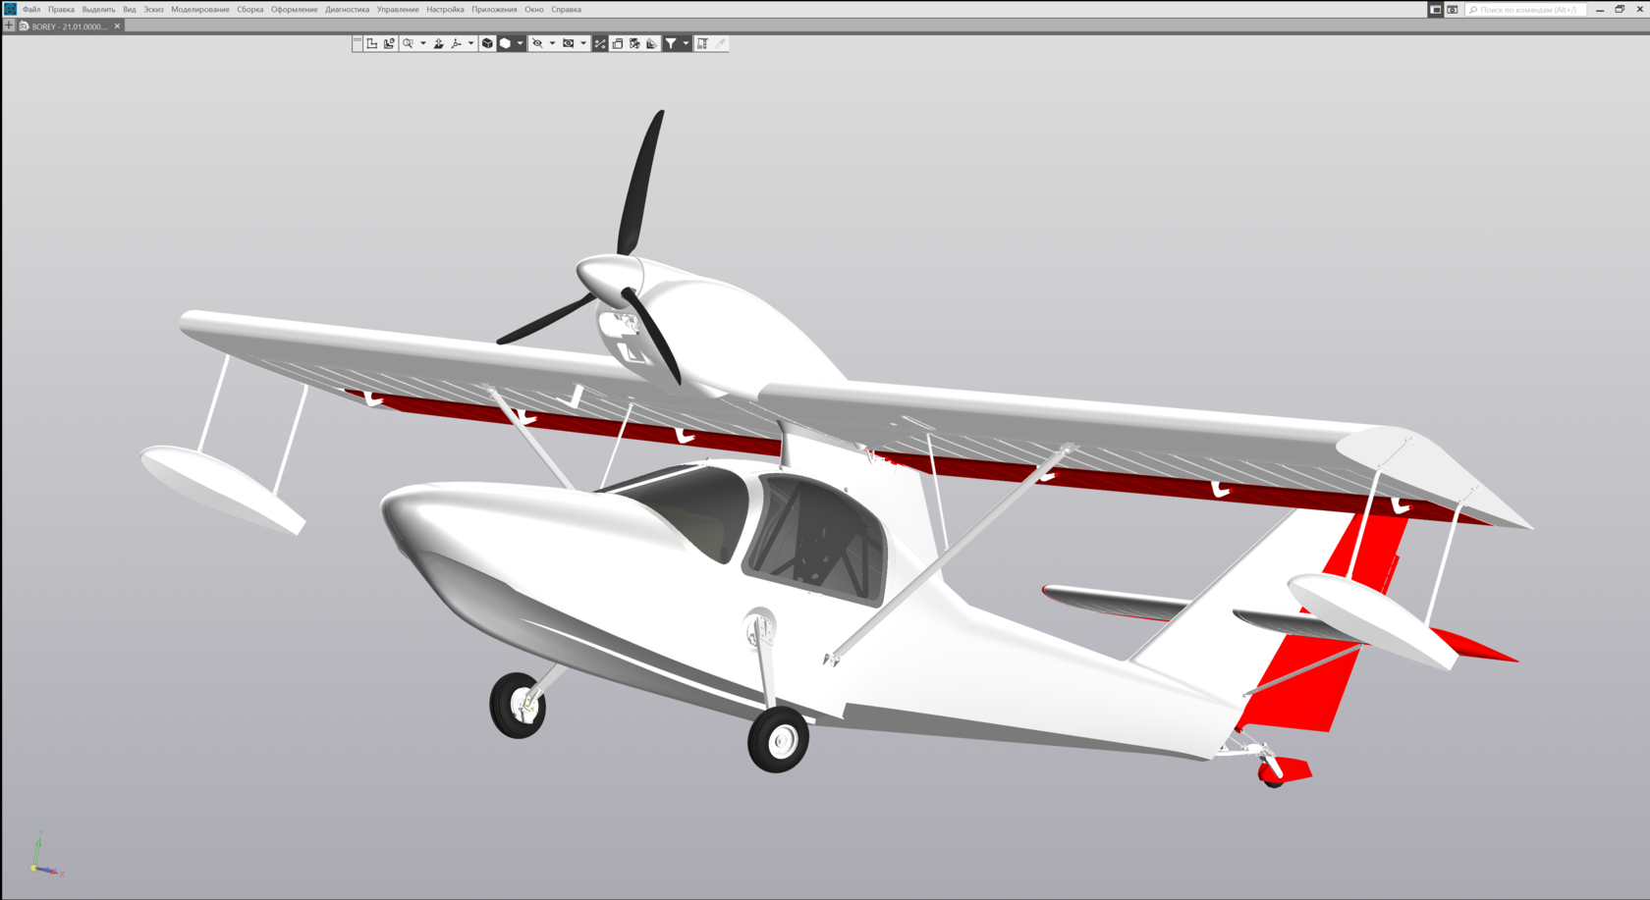Expand the zoom tool dropdown arrow
The image size is (1650, 900).
pyautogui.click(x=423, y=43)
